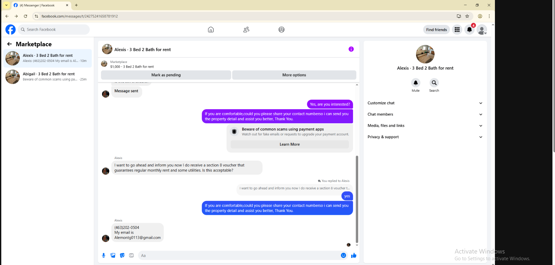The height and width of the screenshot is (265, 555).
Task: Click the install app icon in address bar
Action: (x=459, y=16)
